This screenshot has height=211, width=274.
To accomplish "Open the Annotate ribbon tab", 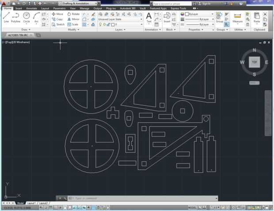I will pos(31,8).
